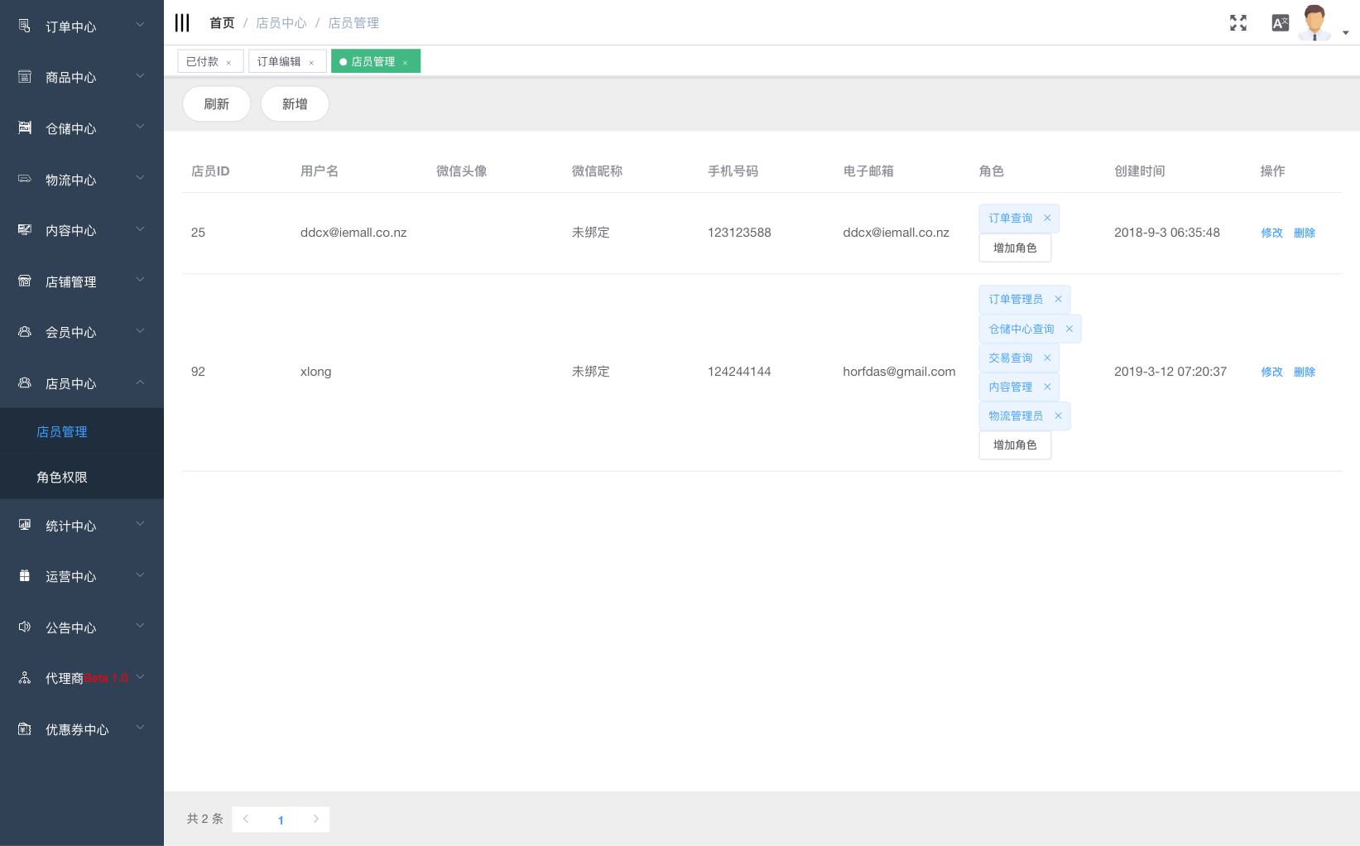Screen dimensions: 1360x846
Task: Click 修改 for user xlong
Action: [x=1271, y=373]
